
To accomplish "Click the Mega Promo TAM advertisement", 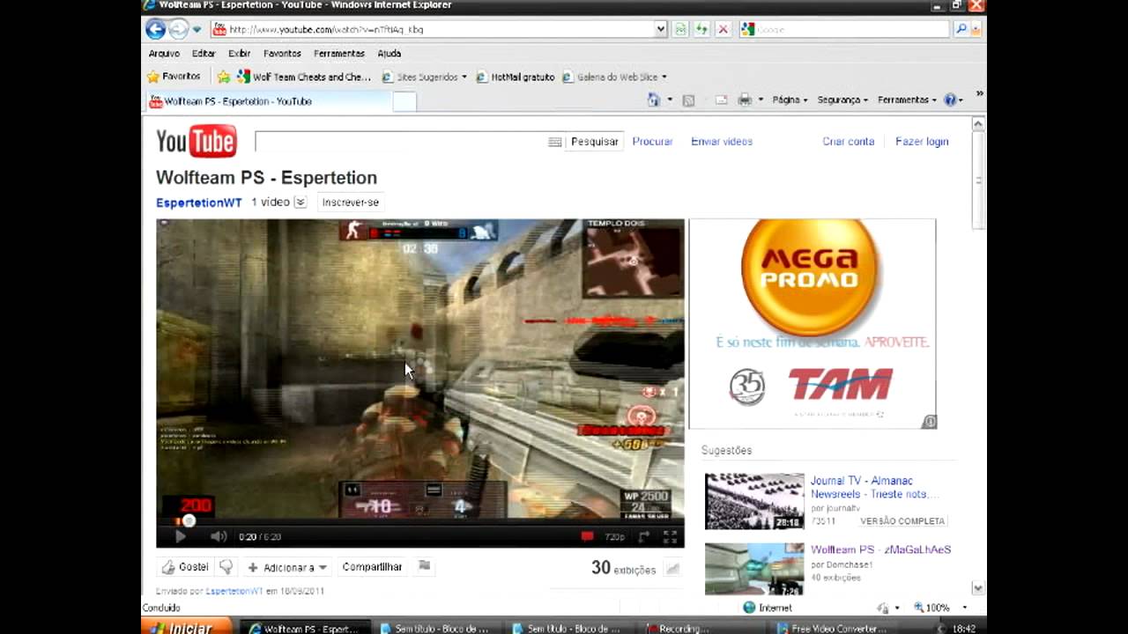I will pos(812,323).
